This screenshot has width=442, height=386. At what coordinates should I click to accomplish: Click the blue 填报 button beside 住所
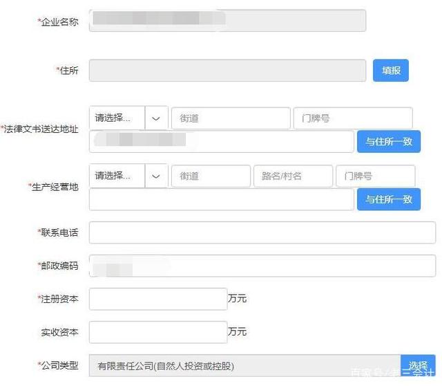click(391, 71)
